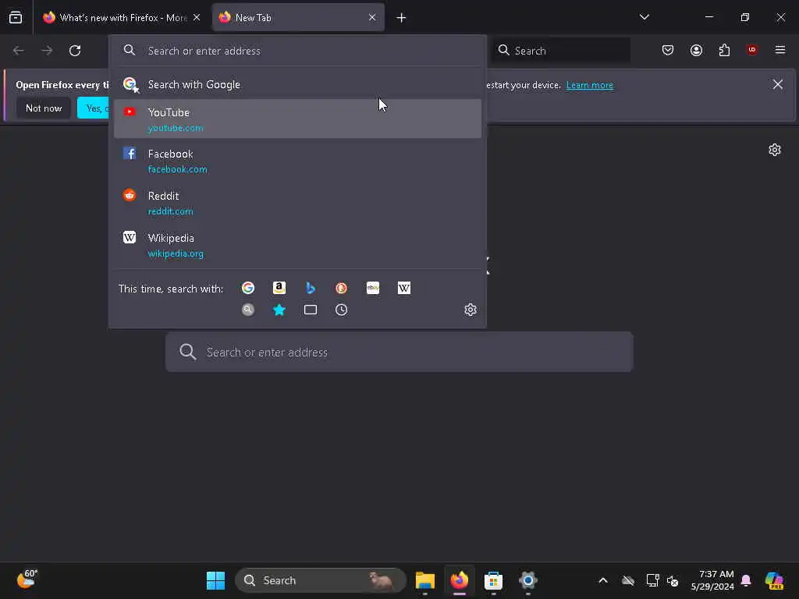Save to Pocket icon
This screenshot has height=599, width=799.
(x=668, y=50)
